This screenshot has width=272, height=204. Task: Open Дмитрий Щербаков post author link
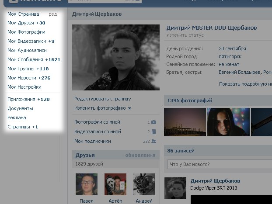click(x=215, y=181)
